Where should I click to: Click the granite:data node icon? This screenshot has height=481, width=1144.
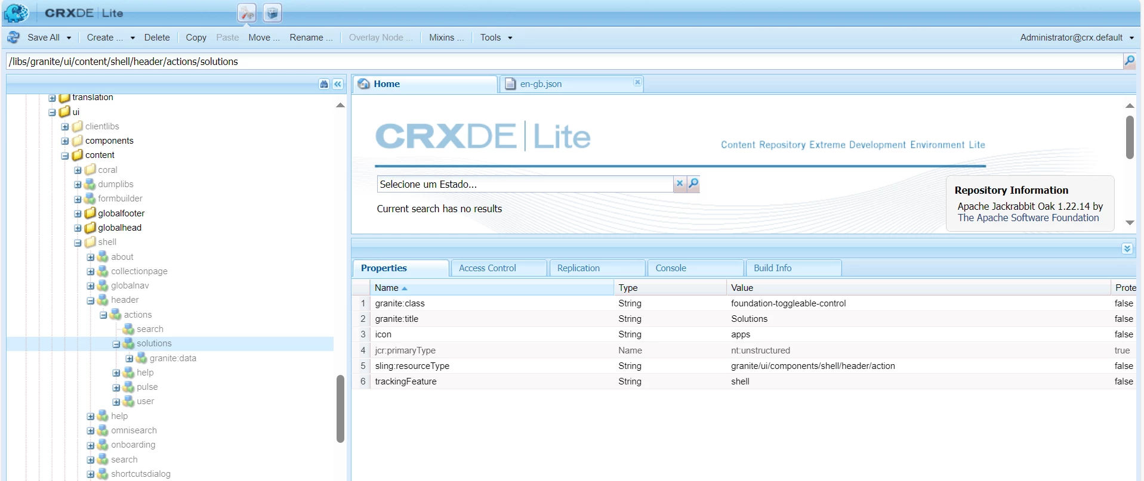click(141, 358)
